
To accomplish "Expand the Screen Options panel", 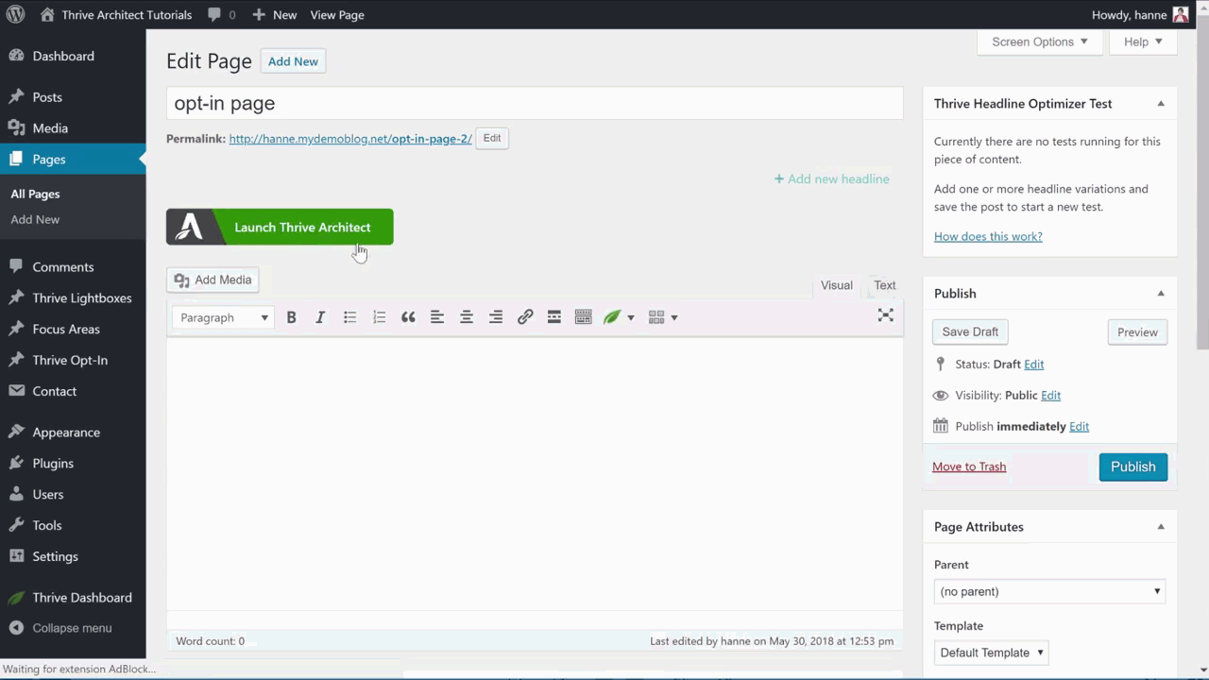I will point(1039,42).
